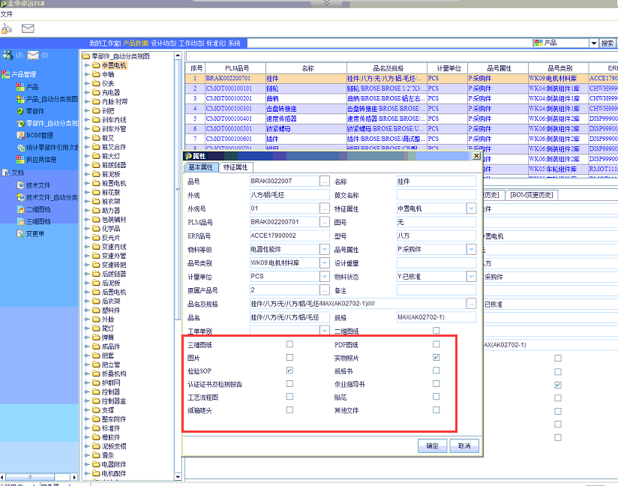Open the 变更单 sidebar item
The image size is (618, 486).
tap(34, 233)
